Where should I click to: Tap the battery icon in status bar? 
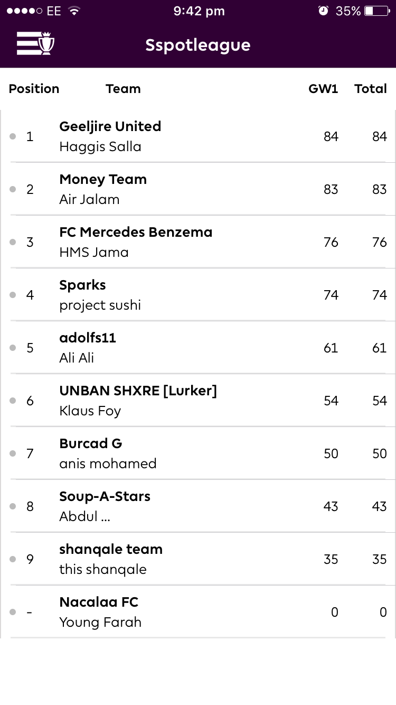coord(376,11)
